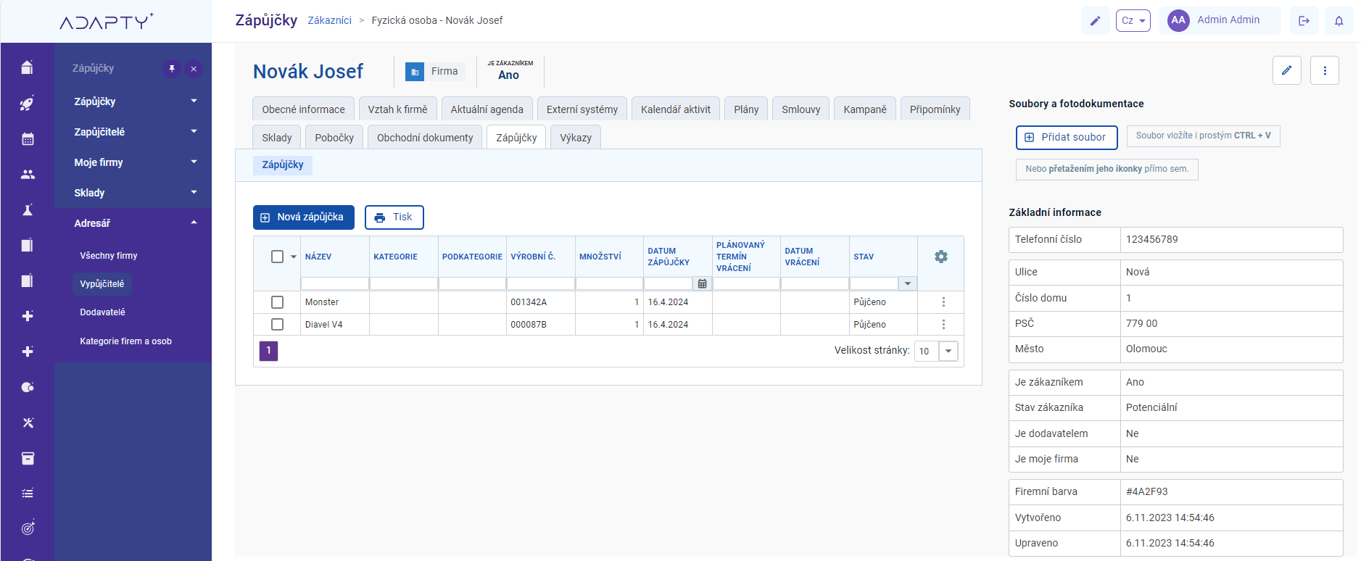
Task: Click the Název column filter field
Action: [334, 283]
